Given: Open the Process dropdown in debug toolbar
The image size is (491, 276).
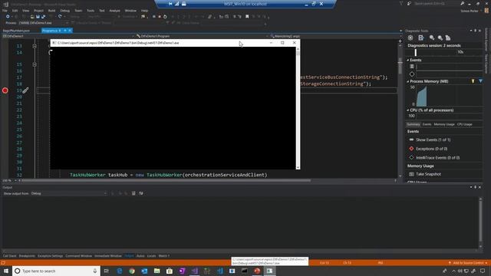Looking at the screenshot, I should (43, 23).
